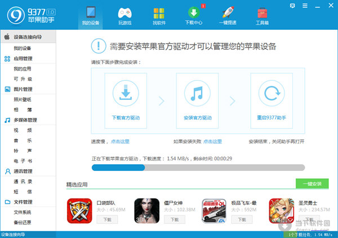Click the person icon beside 通讯管理
The width and height of the screenshot is (338, 238).
click(x=7, y=171)
